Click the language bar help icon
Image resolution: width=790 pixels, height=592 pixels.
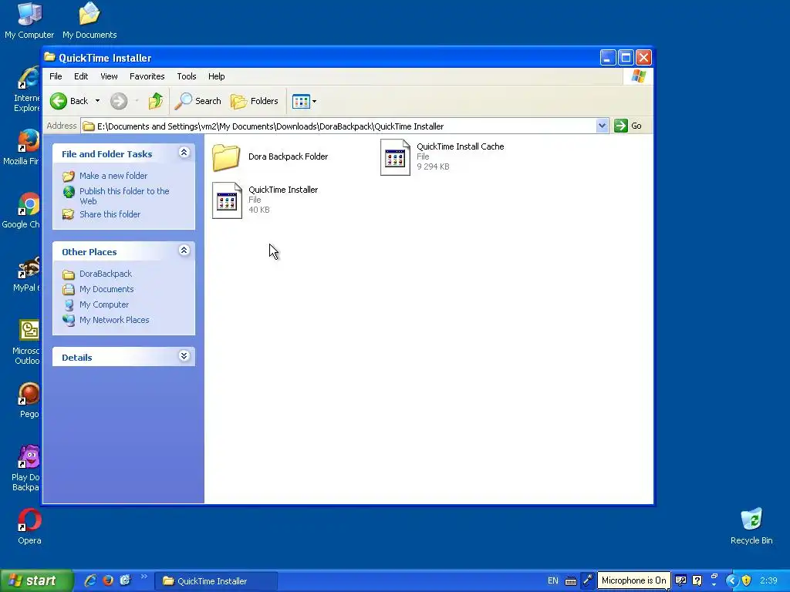click(697, 580)
